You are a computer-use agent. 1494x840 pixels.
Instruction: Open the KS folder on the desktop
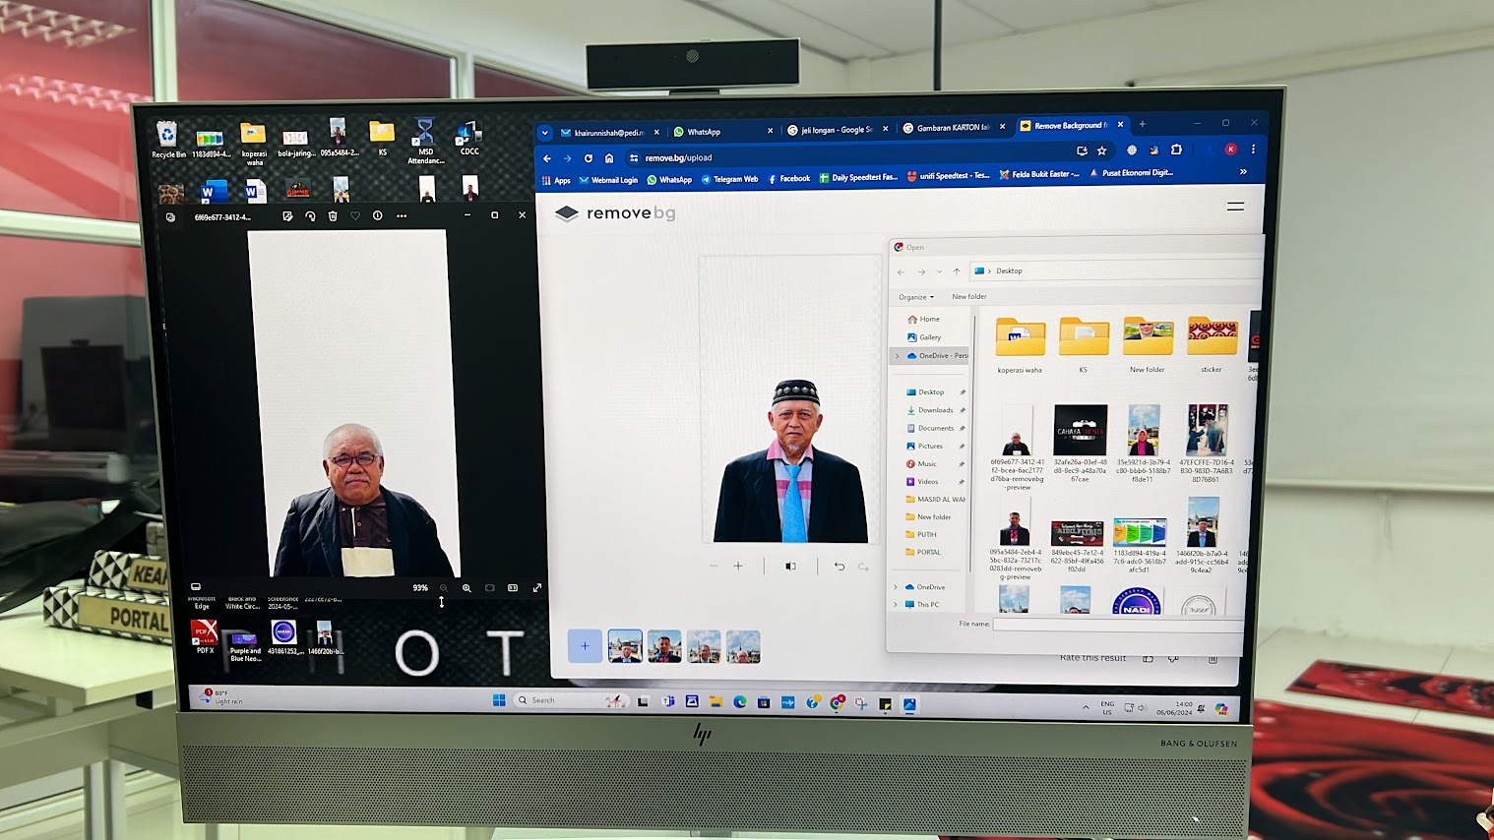[x=382, y=139]
